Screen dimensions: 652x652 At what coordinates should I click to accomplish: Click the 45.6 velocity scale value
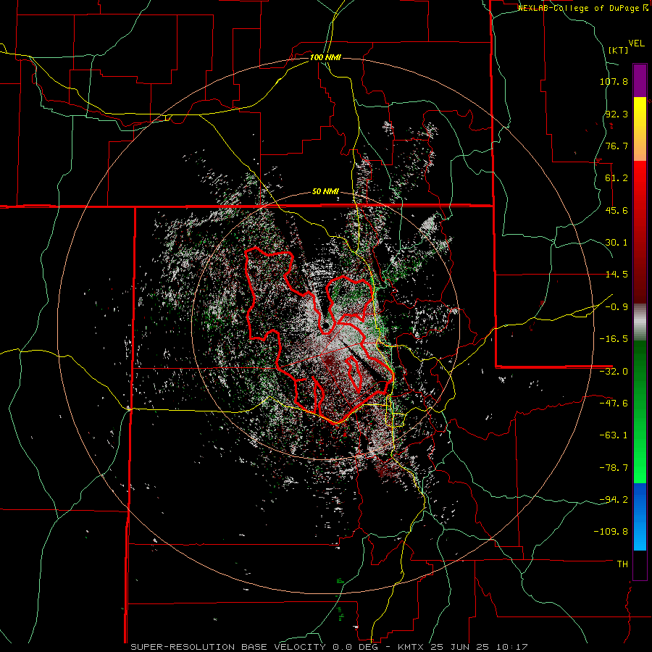tap(617, 210)
